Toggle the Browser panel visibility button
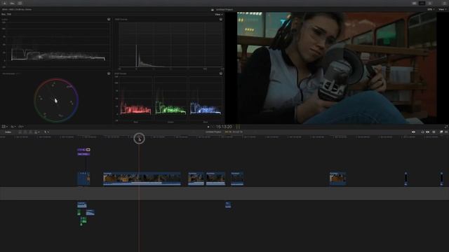 (x=414, y=3)
